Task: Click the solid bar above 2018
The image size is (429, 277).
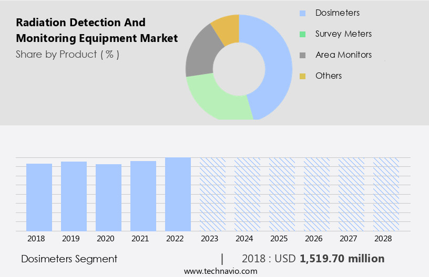Action: click(39, 197)
